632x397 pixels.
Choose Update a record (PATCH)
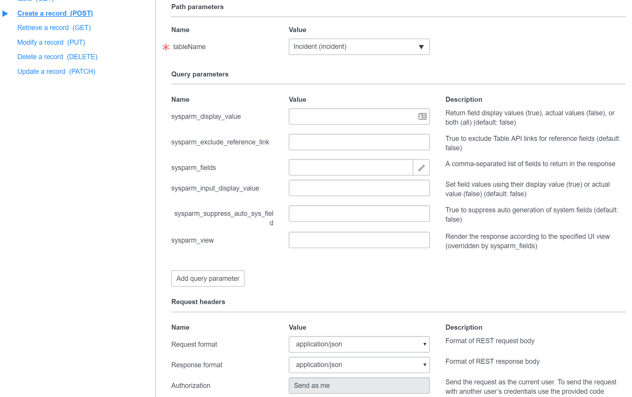pyautogui.click(x=56, y=71)
